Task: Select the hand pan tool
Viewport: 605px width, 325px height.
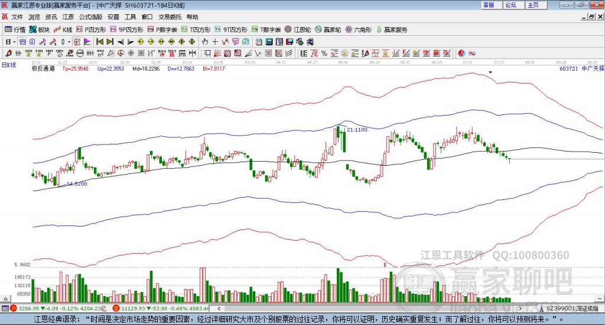Action: pyautogui.click(x=205, y=42)
